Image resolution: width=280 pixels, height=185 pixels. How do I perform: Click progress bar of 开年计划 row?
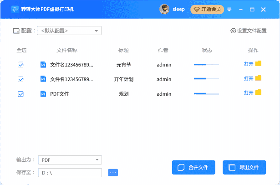206,79
